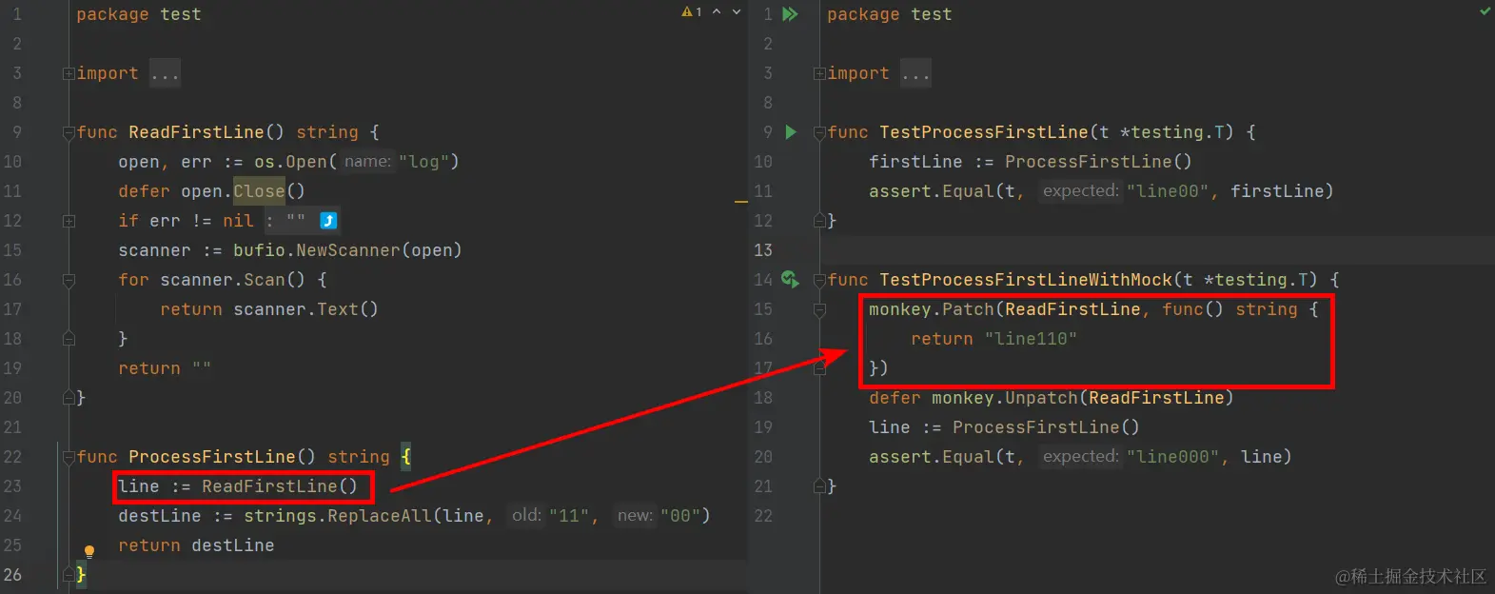Expand the folded import block in left editor
This screenshot has width=1495, height=594.
69,73
